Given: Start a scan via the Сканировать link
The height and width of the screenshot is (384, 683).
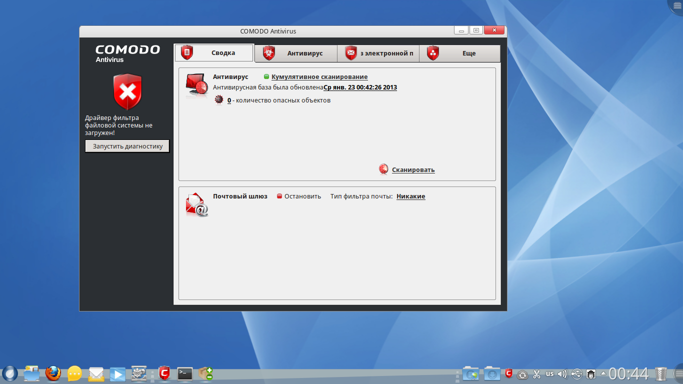Looking at the screenshot, I should click(413, 169).
